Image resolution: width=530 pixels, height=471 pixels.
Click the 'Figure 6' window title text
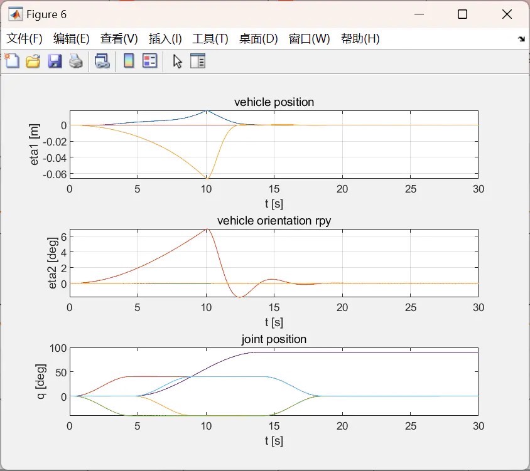tap(46, 14)
